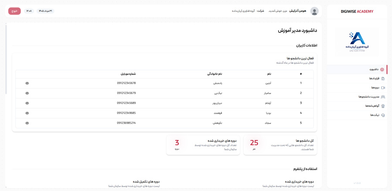Click the company name گروه فناوری آریان‌داده in the header
The width and height of the screenshot is (392, 191).
pyautogui.click(x=243, y=11)
